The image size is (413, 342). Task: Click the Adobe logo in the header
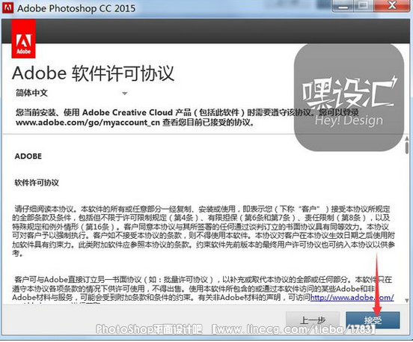(x=23, y=39)
